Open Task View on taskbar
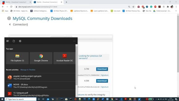The image size is (179, 101). pyautogui.click(x=43, y=99)
